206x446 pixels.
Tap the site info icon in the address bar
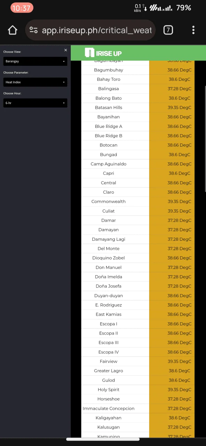click(x=33, y=30)
